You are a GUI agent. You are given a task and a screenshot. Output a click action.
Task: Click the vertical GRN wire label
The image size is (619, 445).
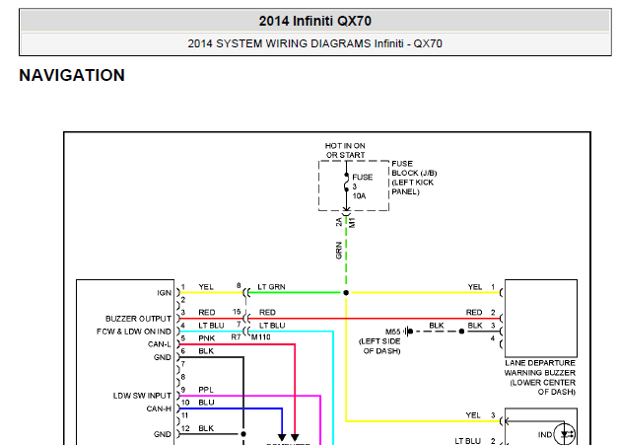tap(339, 251)
